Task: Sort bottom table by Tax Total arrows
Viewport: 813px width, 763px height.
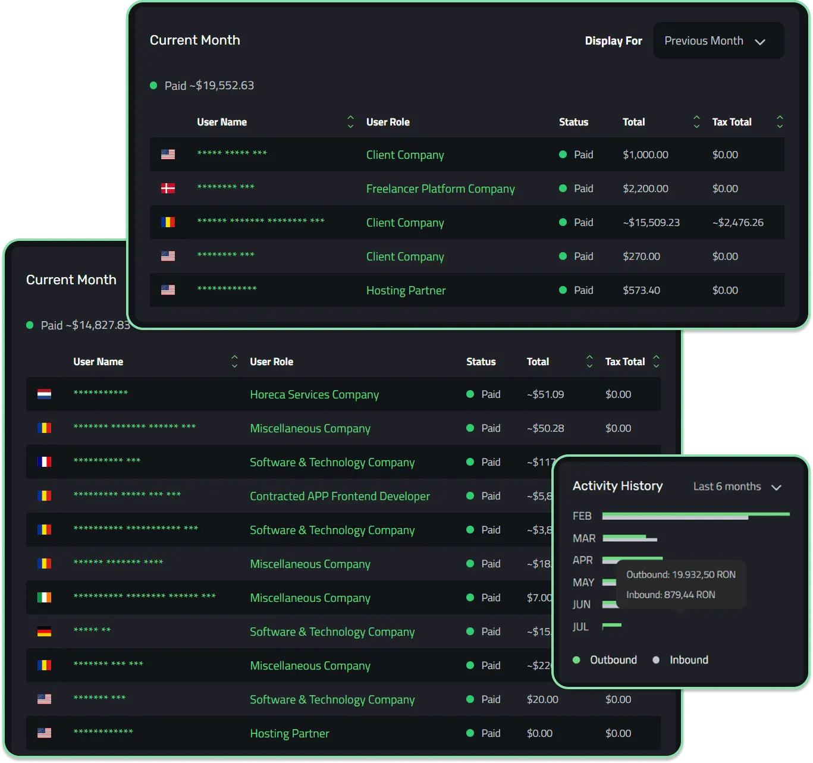Action: click(656, 362)
